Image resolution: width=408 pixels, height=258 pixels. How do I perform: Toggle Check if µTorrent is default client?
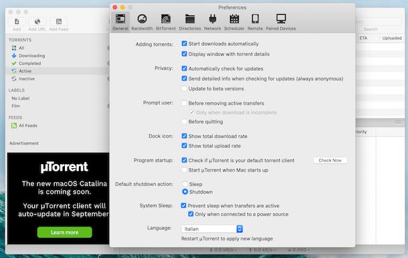click(x=184, y=160)
